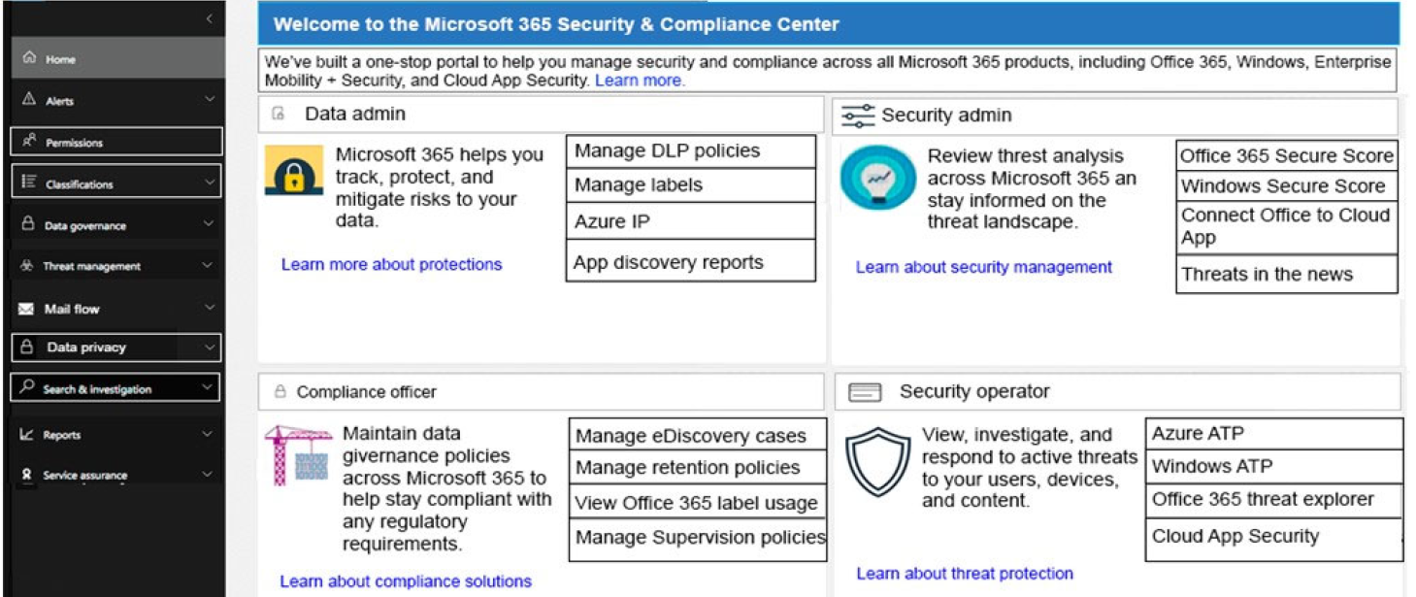Viewport: 1416px width, 597px height.
Task: Collapse the left navigation pane chevron
Action: tap(210, 19)
